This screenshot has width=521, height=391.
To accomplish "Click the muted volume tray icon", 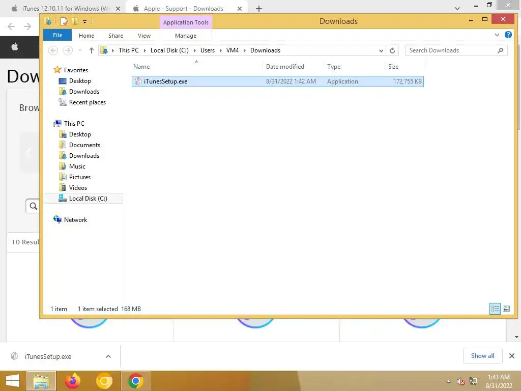I will tap(460, 381).
